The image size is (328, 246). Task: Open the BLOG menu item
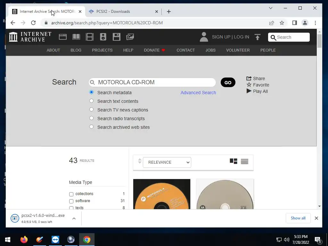pyautogui.click(x=76, y=50)
